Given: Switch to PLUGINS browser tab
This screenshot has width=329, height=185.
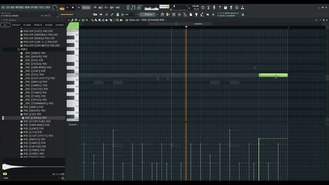Looking at the screenshot, I should coord(27,25).
